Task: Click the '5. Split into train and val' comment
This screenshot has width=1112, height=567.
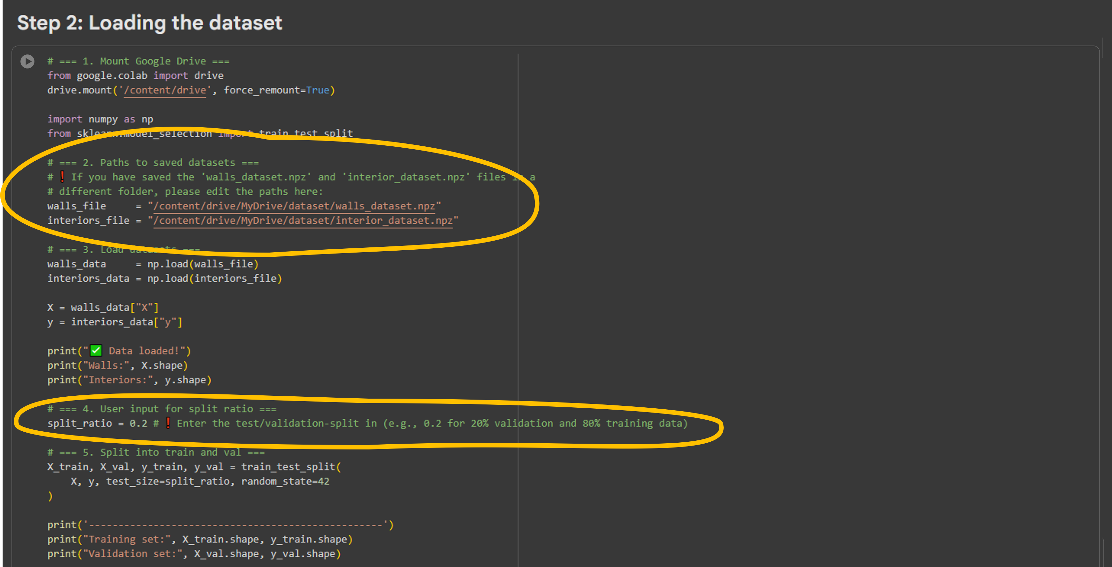Action: click(156, 452)
